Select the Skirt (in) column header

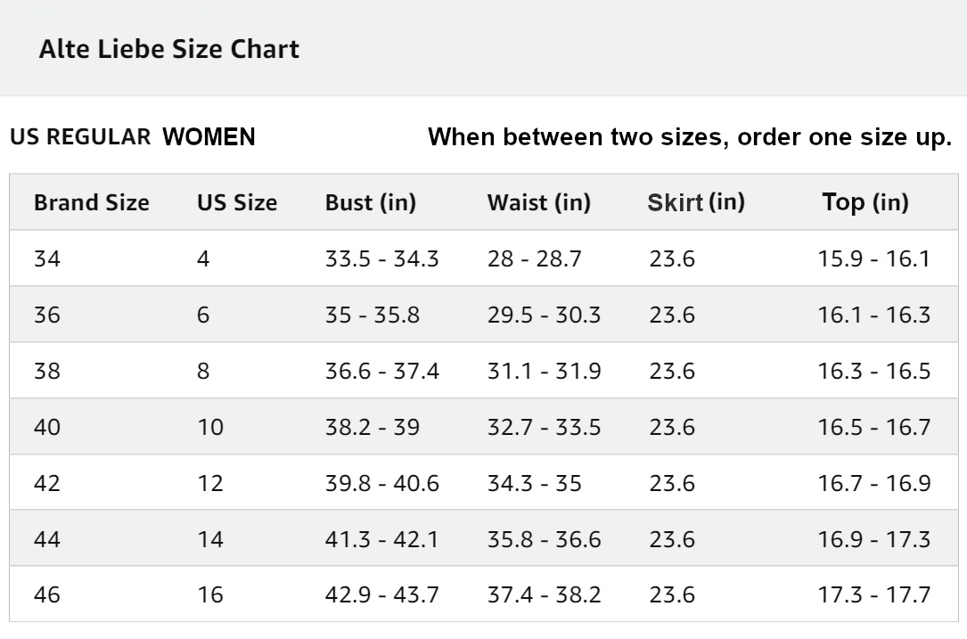(696, 203)
